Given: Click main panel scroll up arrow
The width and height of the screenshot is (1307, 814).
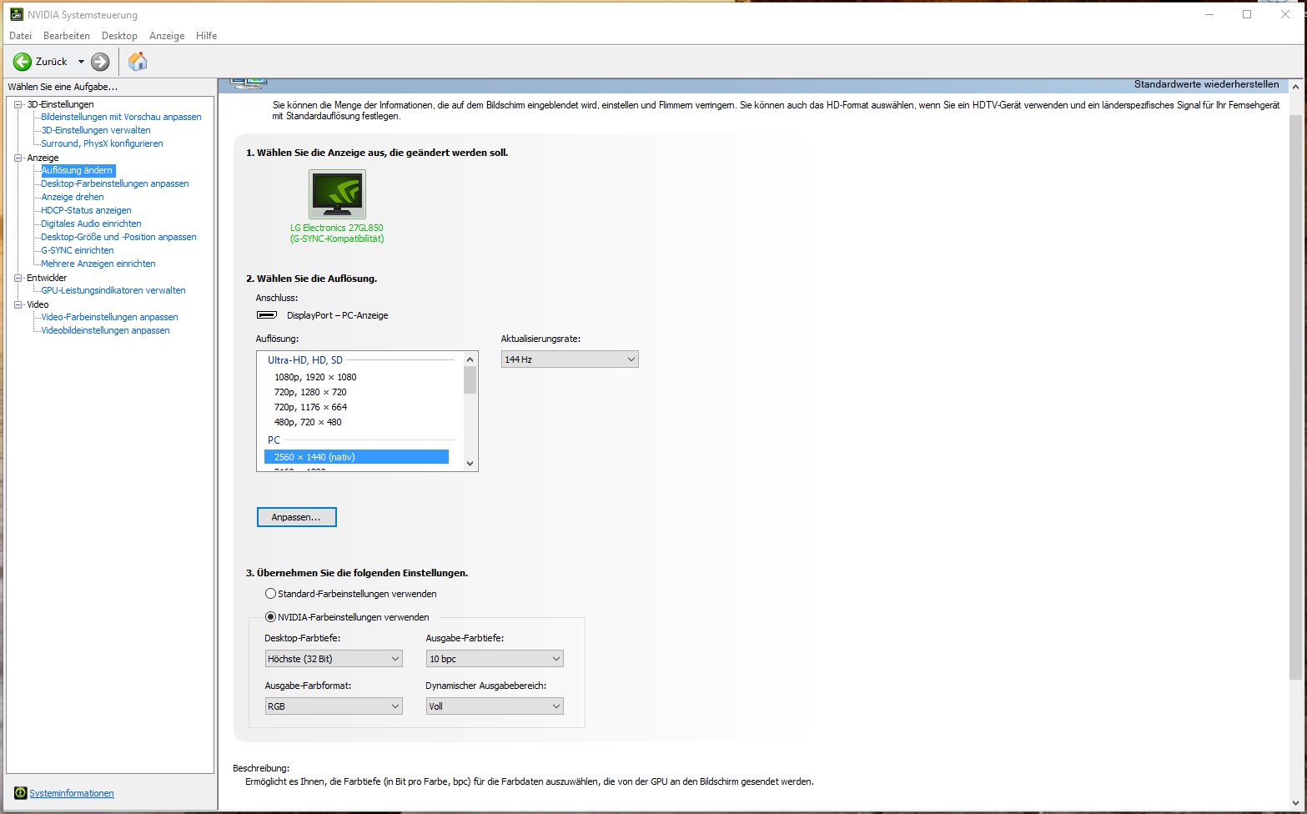Looking at the screenshot, I should click(1295, 86).
